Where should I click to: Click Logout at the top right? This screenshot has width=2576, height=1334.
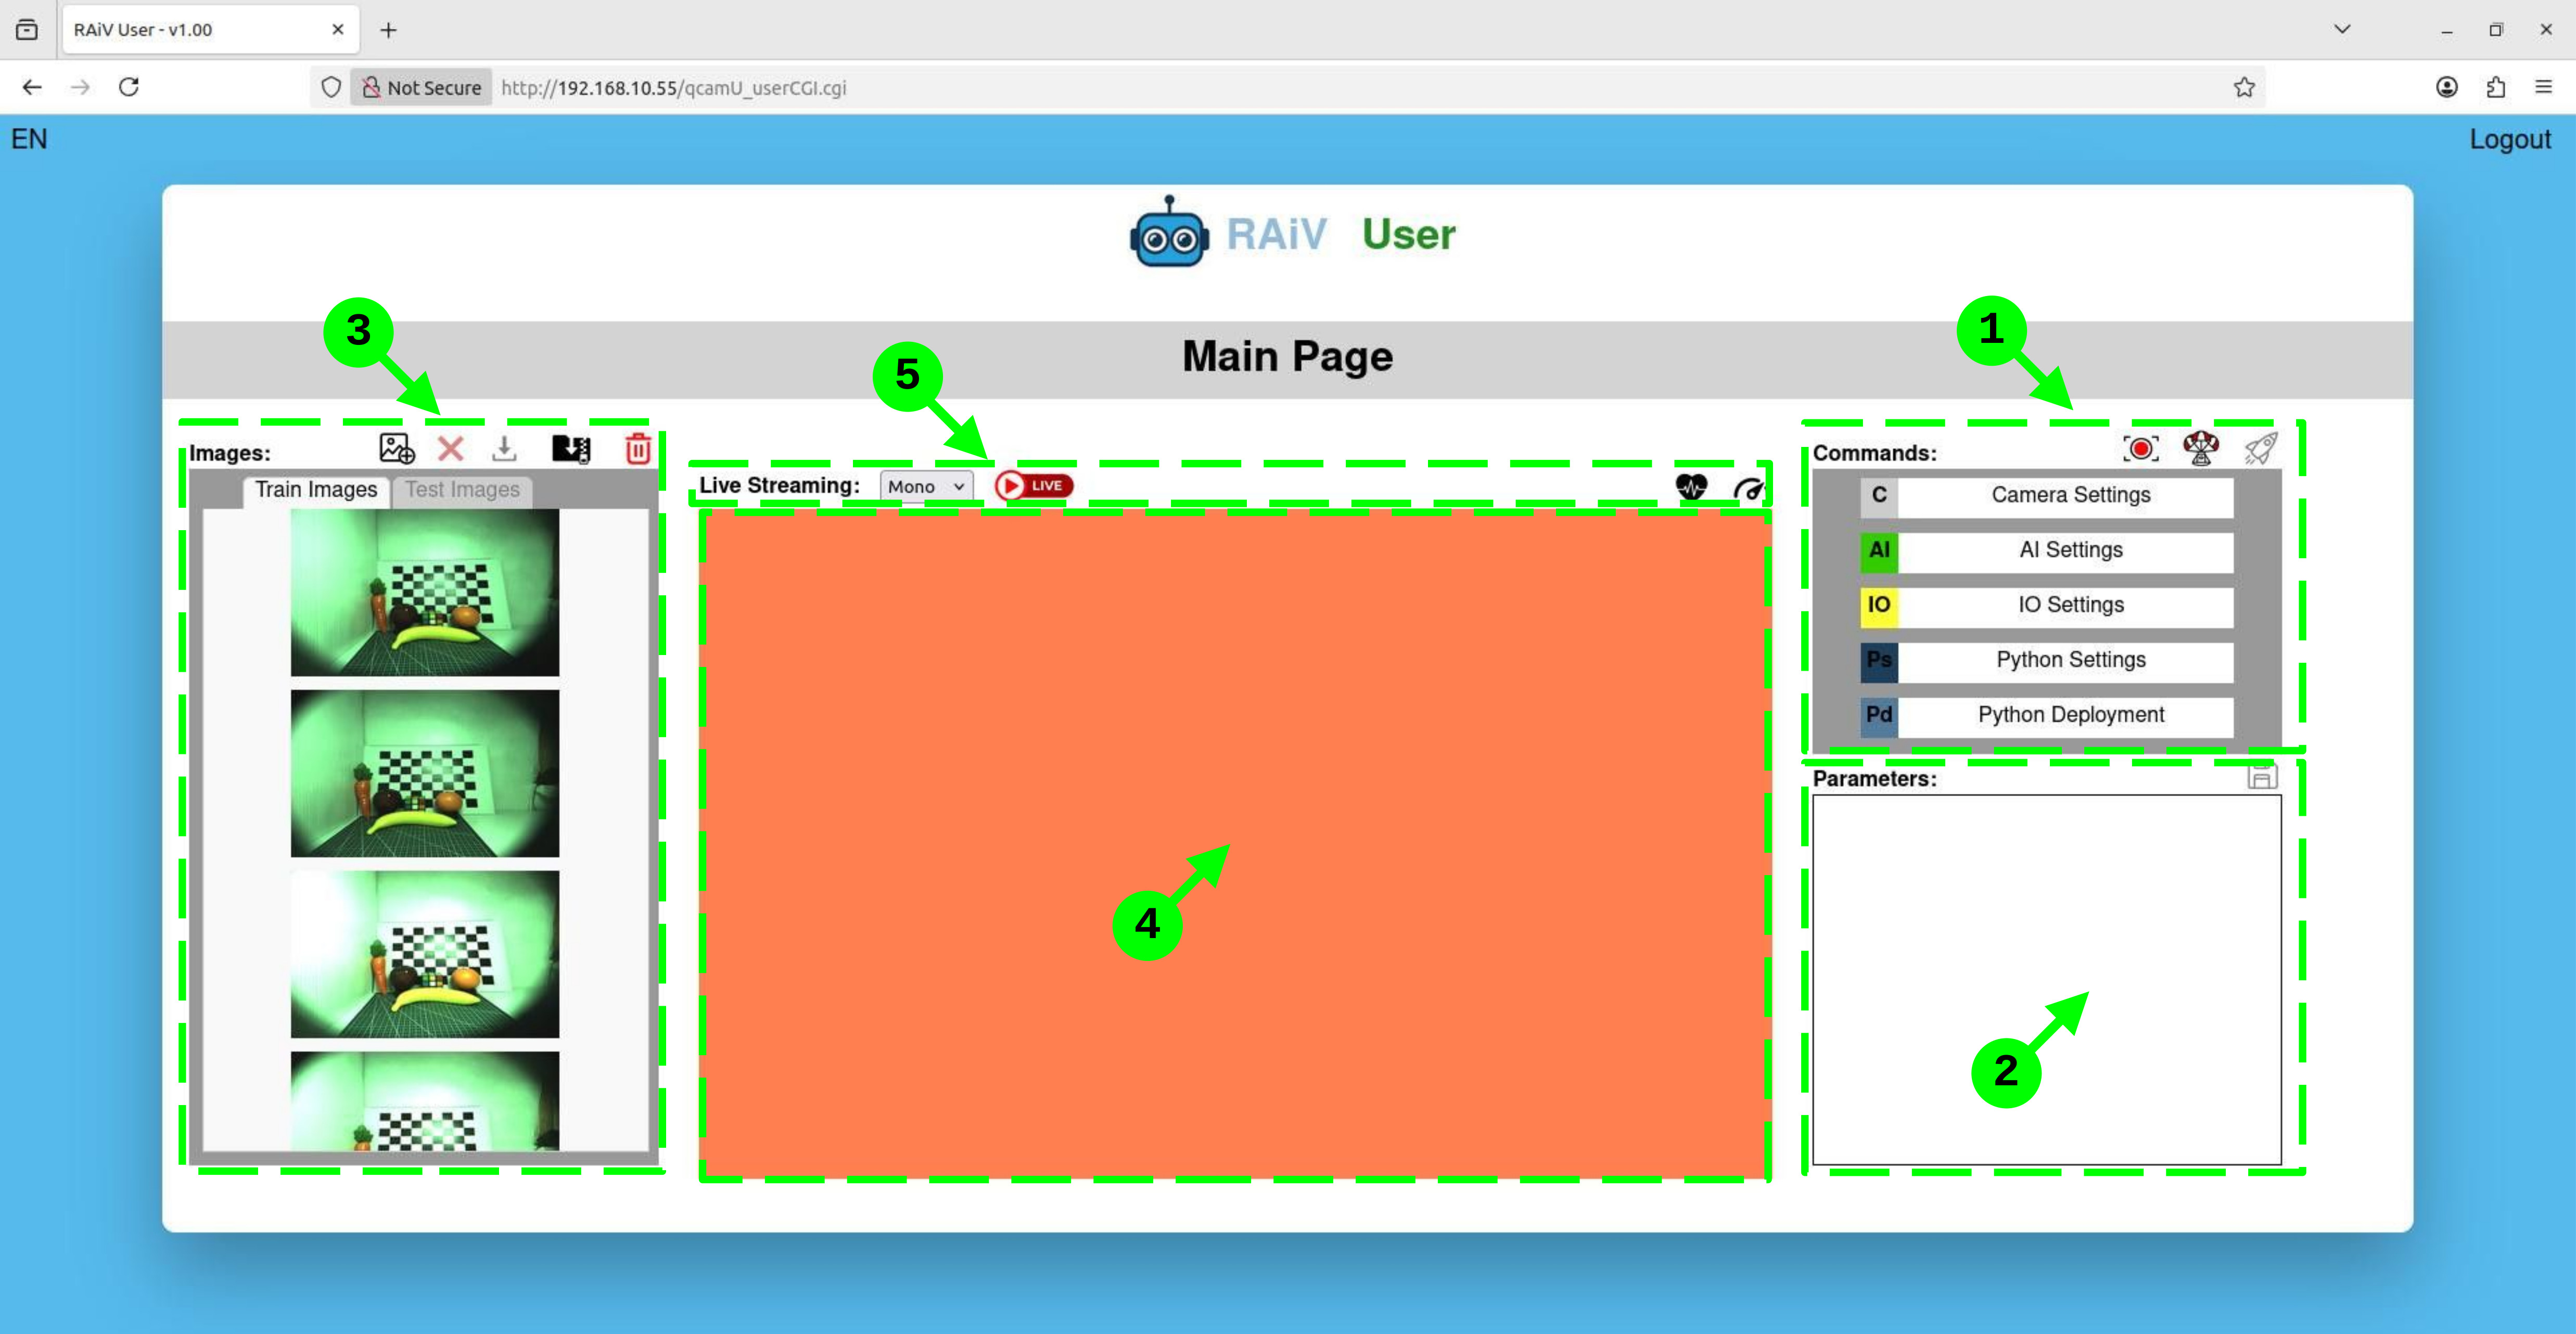tap(2510, 139)
